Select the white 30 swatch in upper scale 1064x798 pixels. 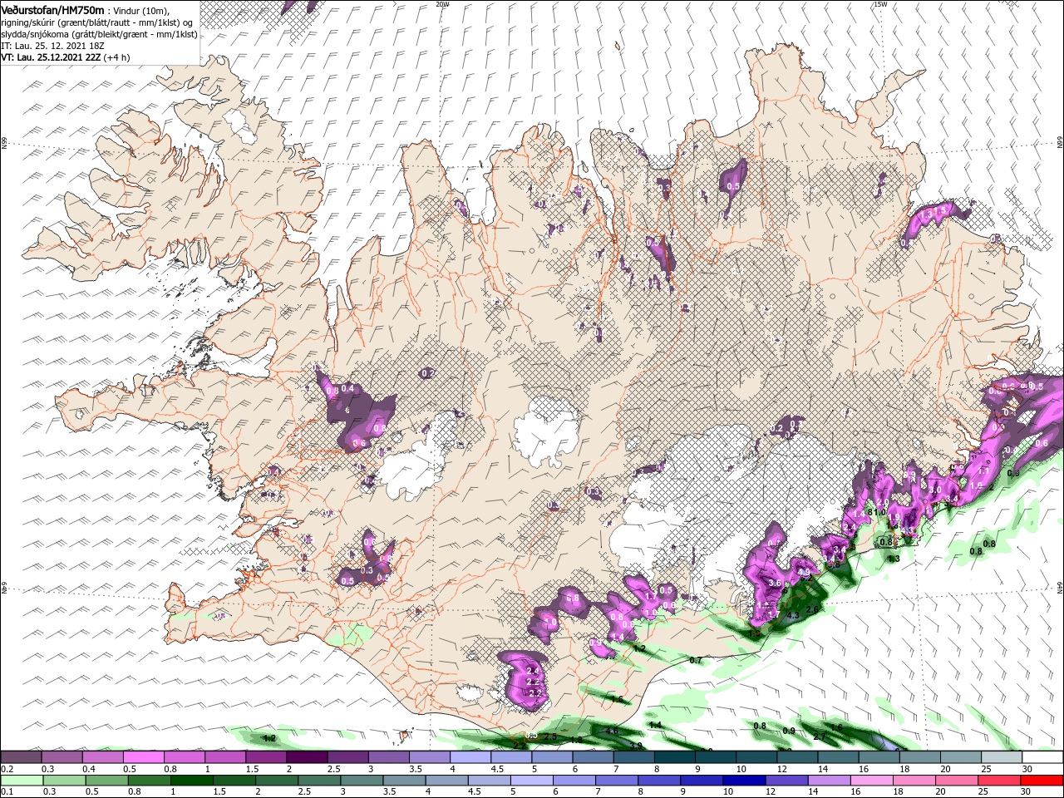1043,757
